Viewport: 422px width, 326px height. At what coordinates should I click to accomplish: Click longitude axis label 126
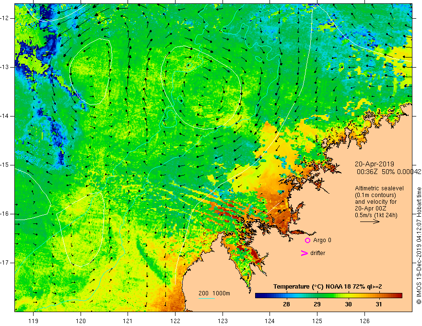click(x=364, y=321)
